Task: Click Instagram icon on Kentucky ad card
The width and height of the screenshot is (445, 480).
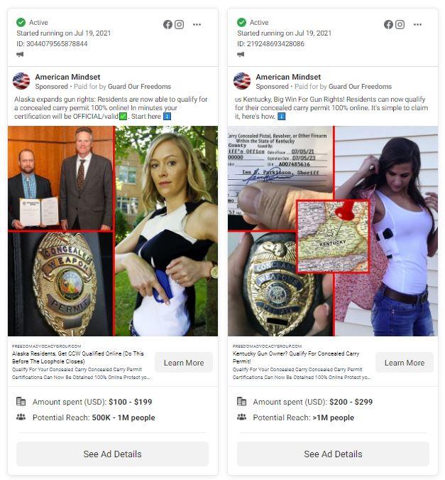Action: click(400, 24)
